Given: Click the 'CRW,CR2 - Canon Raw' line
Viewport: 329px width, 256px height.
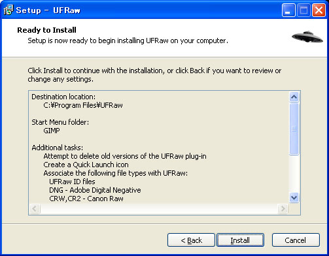Looking at the screenshot, I should 86,199.
